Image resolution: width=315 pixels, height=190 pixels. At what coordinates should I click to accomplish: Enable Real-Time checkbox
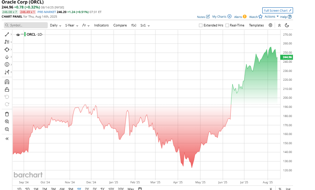click(227, 25)
